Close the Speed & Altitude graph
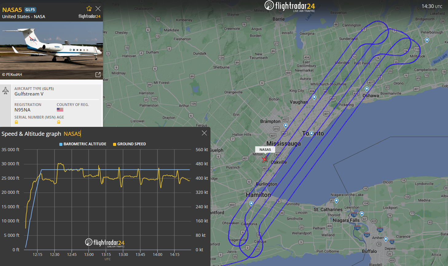Viewport: 448px width, 266px height. pyautogui.click(x=204, y=133)
